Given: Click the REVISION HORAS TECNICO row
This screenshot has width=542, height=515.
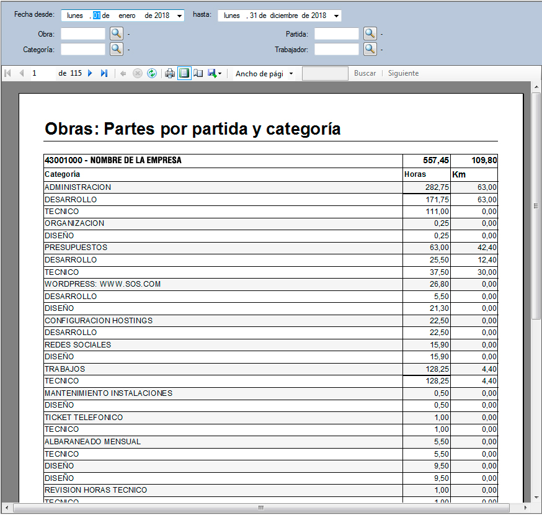Looking at the screenshot, I should (x=270, y=490).
